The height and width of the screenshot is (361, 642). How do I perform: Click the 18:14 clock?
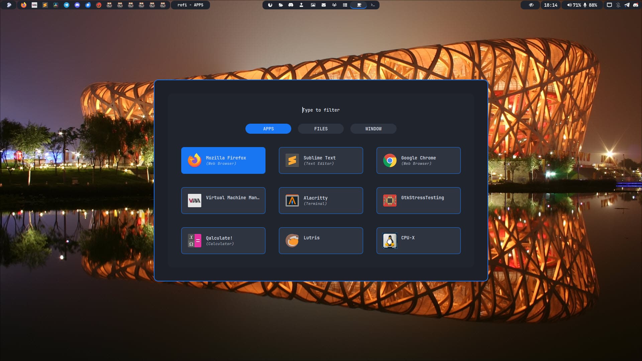pyautogui.click(x=551, y=5)
